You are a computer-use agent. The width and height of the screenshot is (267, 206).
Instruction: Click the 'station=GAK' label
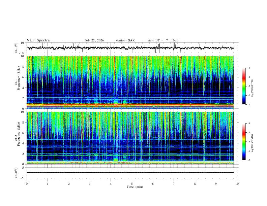pyautogui.click(x=125, y=40)
